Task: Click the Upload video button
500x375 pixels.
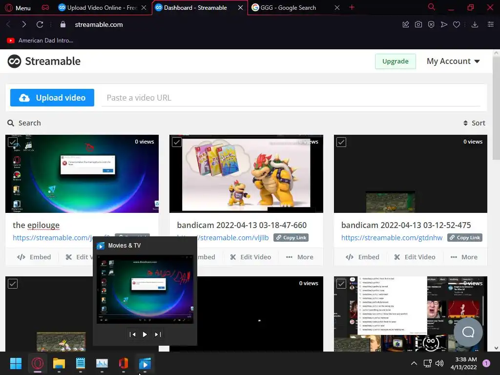Action: (x=52, y=98)
